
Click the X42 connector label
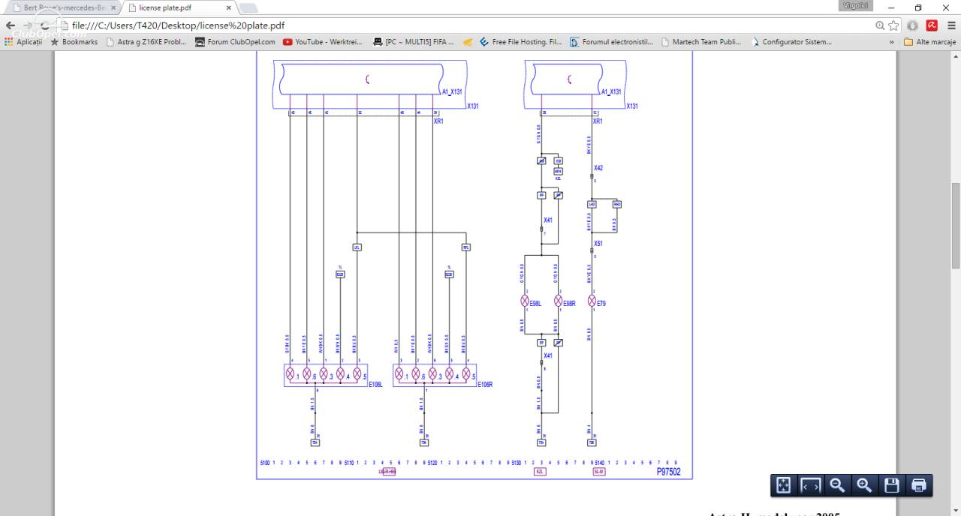(598, 168)
